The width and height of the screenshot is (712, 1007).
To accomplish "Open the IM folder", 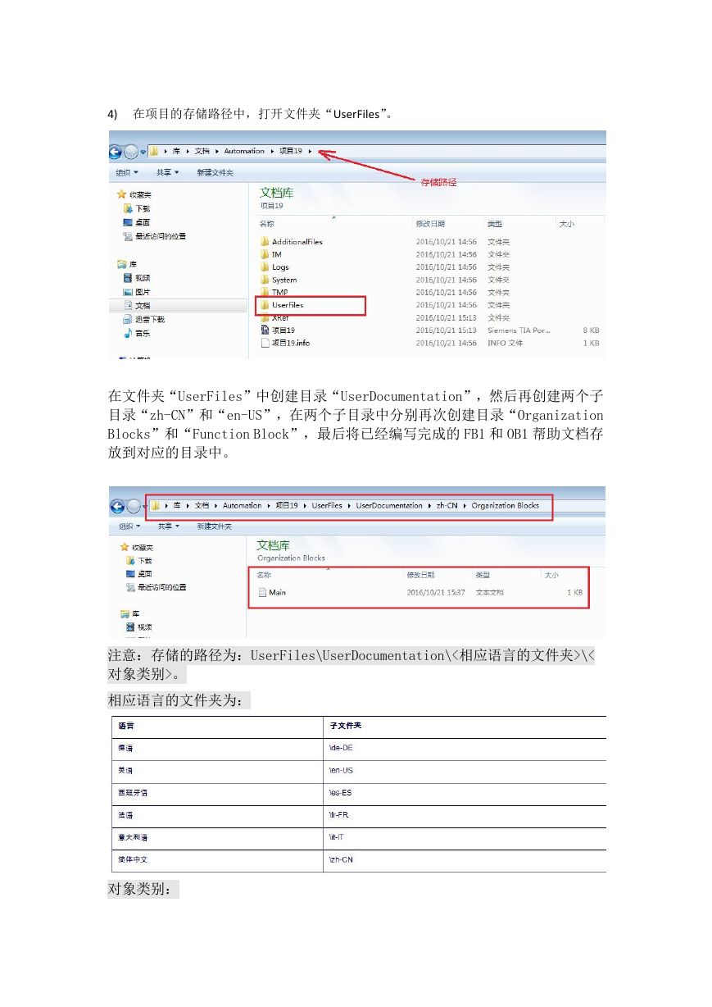I will pos(270,254).
